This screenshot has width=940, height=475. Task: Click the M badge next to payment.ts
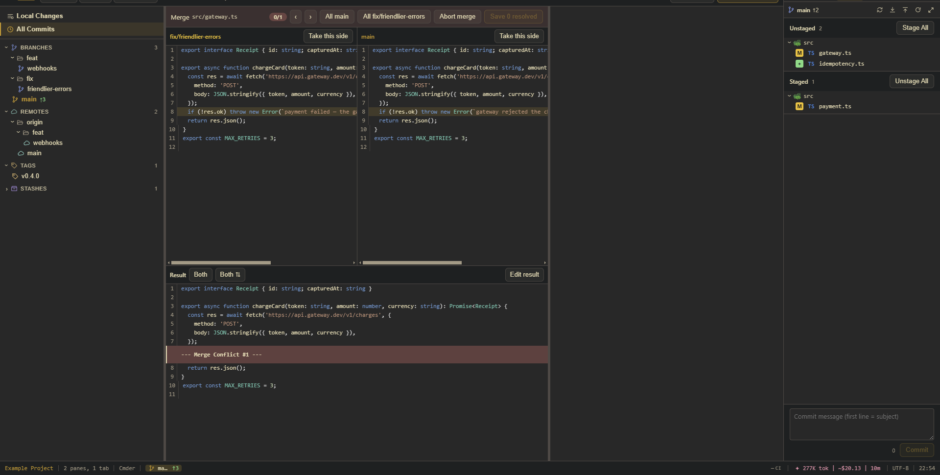pos(799,106)
